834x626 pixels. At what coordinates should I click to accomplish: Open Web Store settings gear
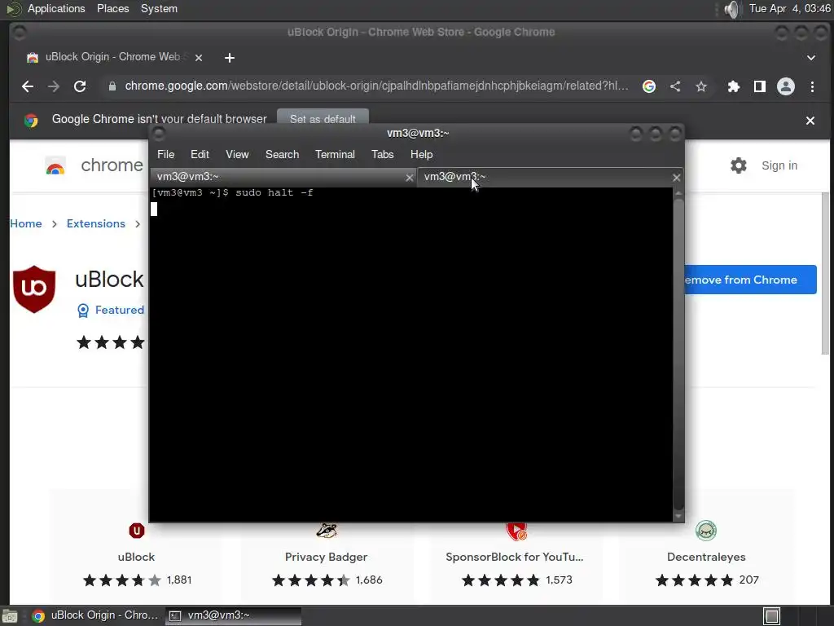pos(738,165)
